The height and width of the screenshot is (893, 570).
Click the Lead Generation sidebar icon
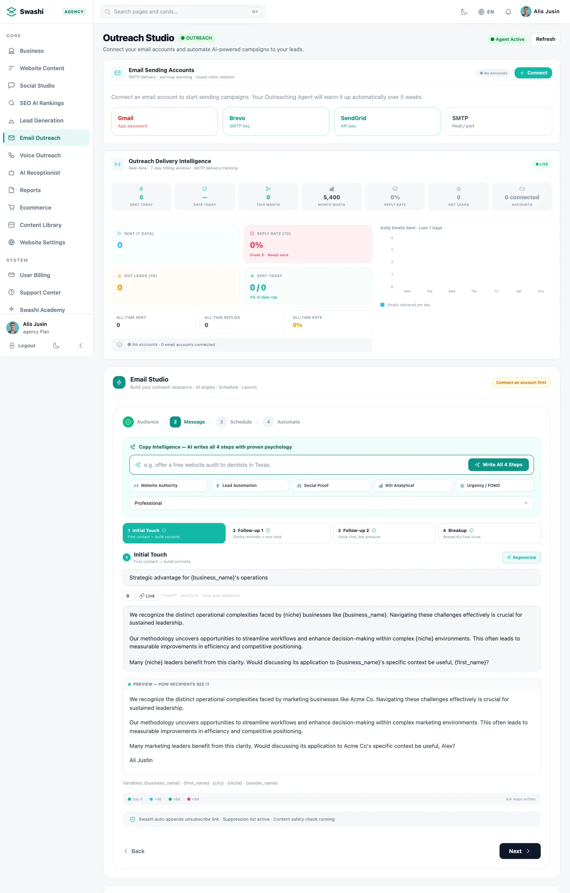click(11, 121)
